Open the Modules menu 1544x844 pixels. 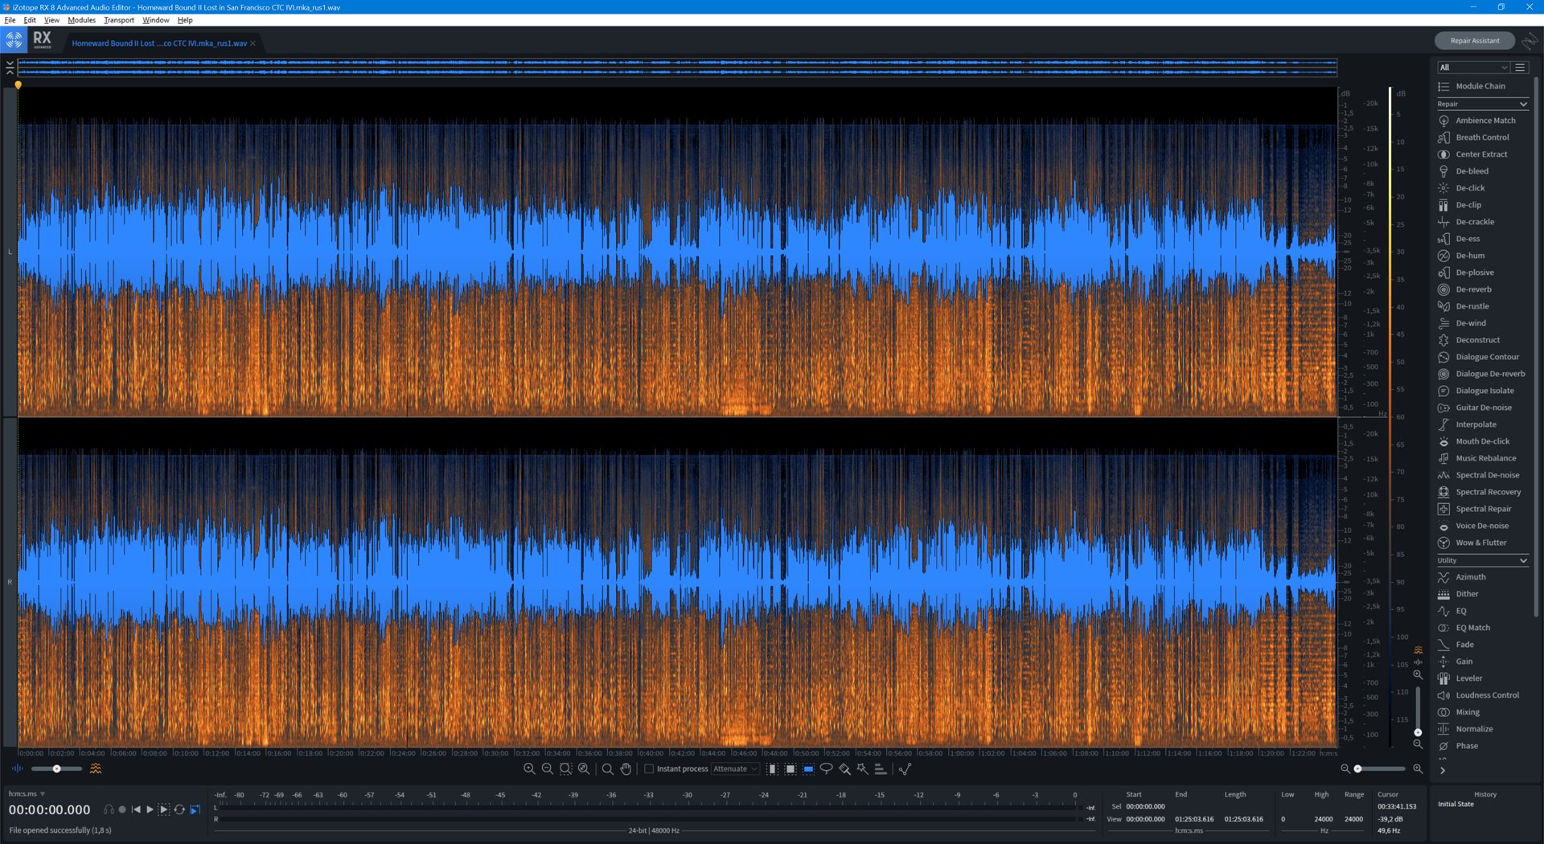tap(81, 20)
